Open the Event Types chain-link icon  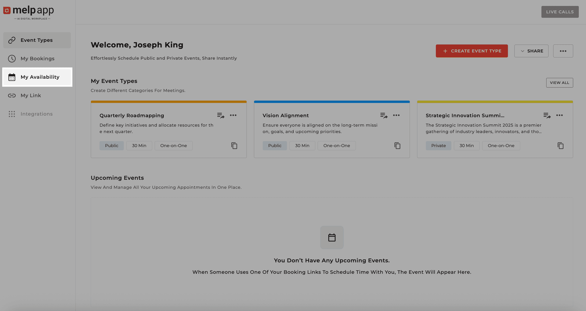tap(12, 40)
